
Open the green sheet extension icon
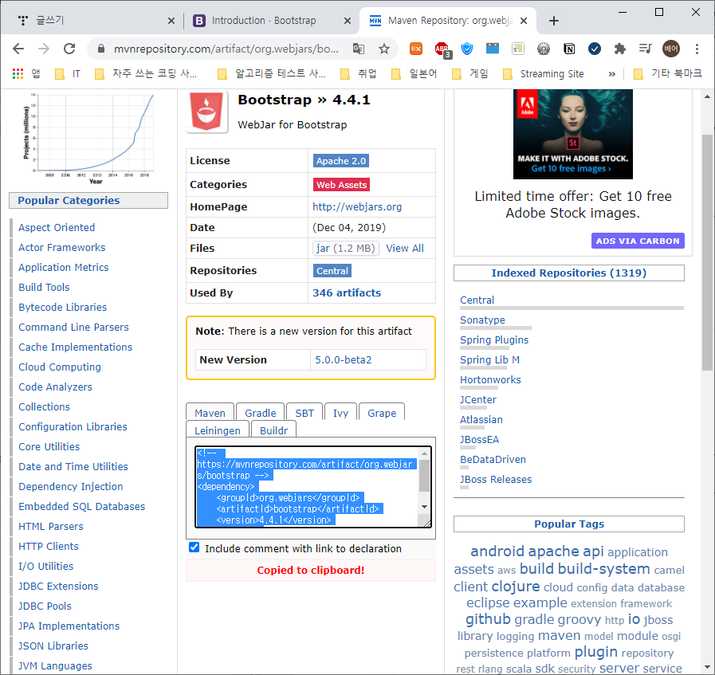pos(518,49)
